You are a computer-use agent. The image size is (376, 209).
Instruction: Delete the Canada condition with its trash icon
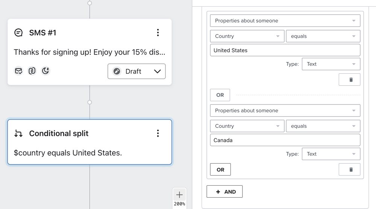click(x=351, y=170)
